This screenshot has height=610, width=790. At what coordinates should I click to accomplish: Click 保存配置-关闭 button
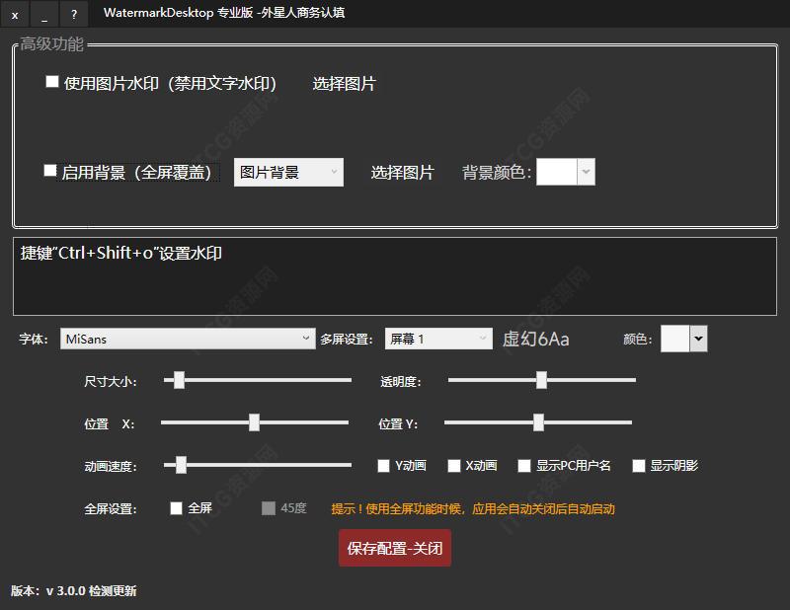click(x=394, y=547)
